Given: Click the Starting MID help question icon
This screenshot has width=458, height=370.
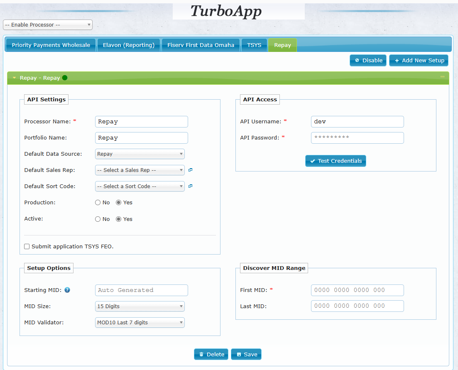Looking at the screenshot, I should pos(67,290).
